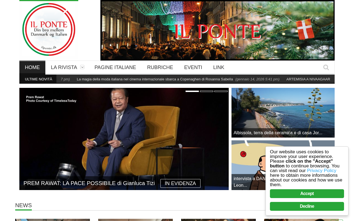Open the moda italiana nel cinema news item
The width and height of the screenshot is (354, 221).
155,79
